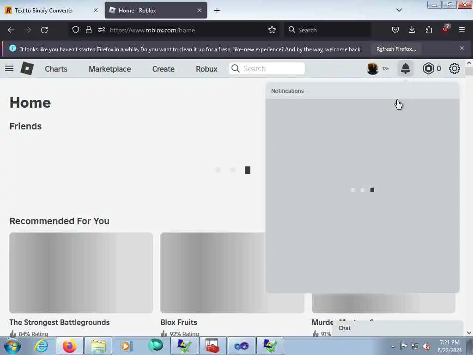Screen dimensions: 473x355
Task: Click the Recommended For You heading
Action: pyautogui.click(x=60, y=221)
